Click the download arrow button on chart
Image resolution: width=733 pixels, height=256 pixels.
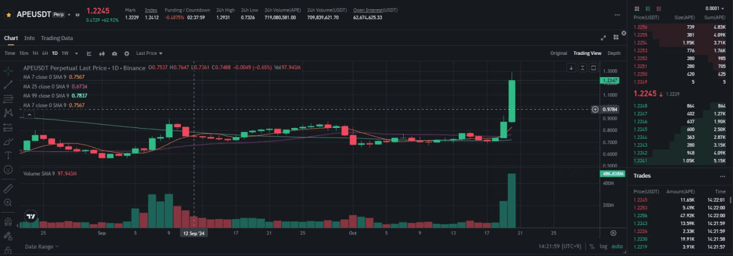[571, 67]
